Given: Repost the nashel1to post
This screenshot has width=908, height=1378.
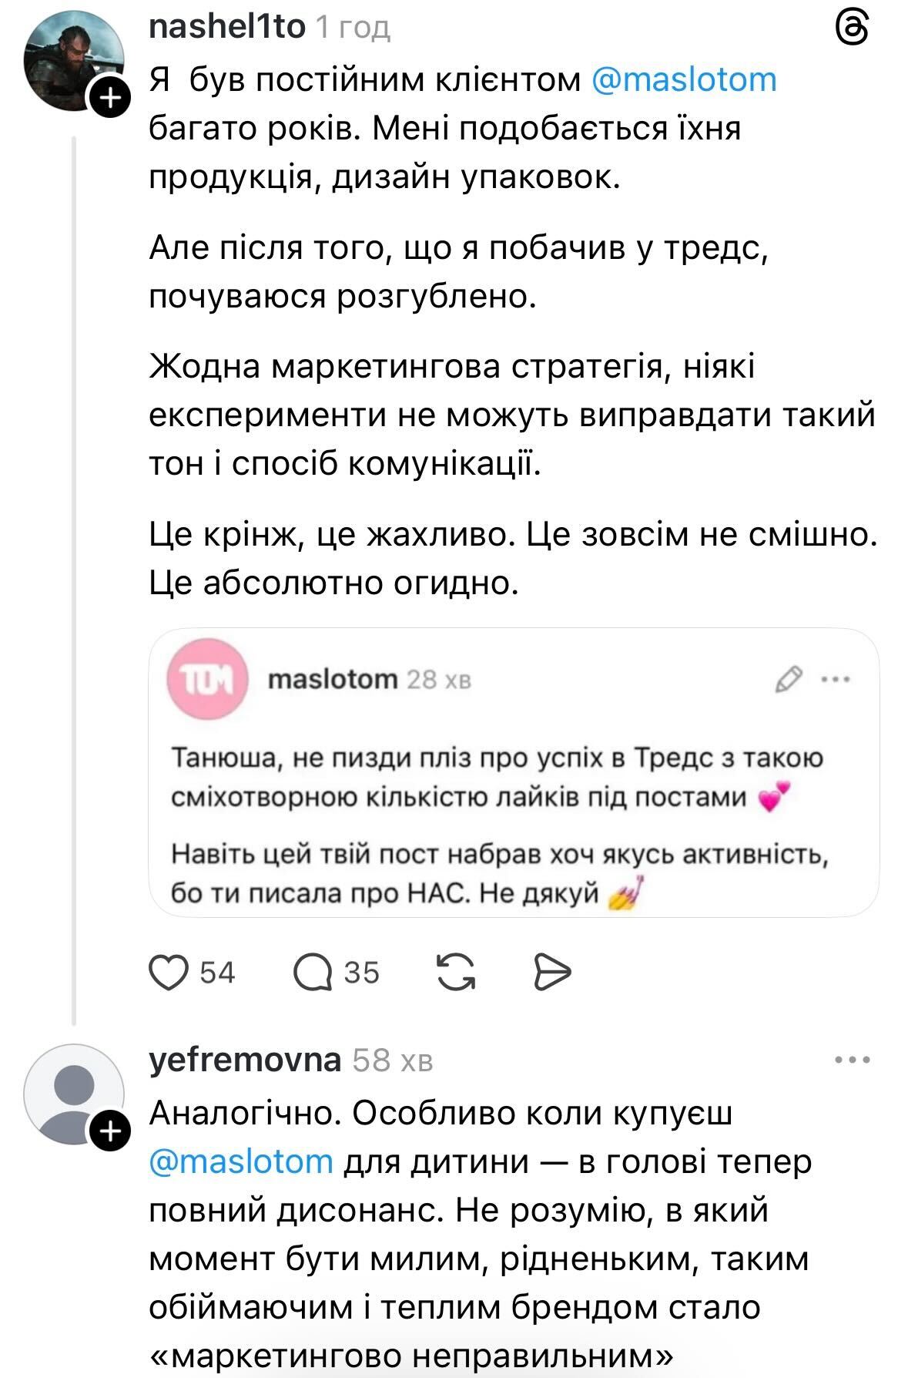Looking at the screenshot, I should click(x=455, y=972).
